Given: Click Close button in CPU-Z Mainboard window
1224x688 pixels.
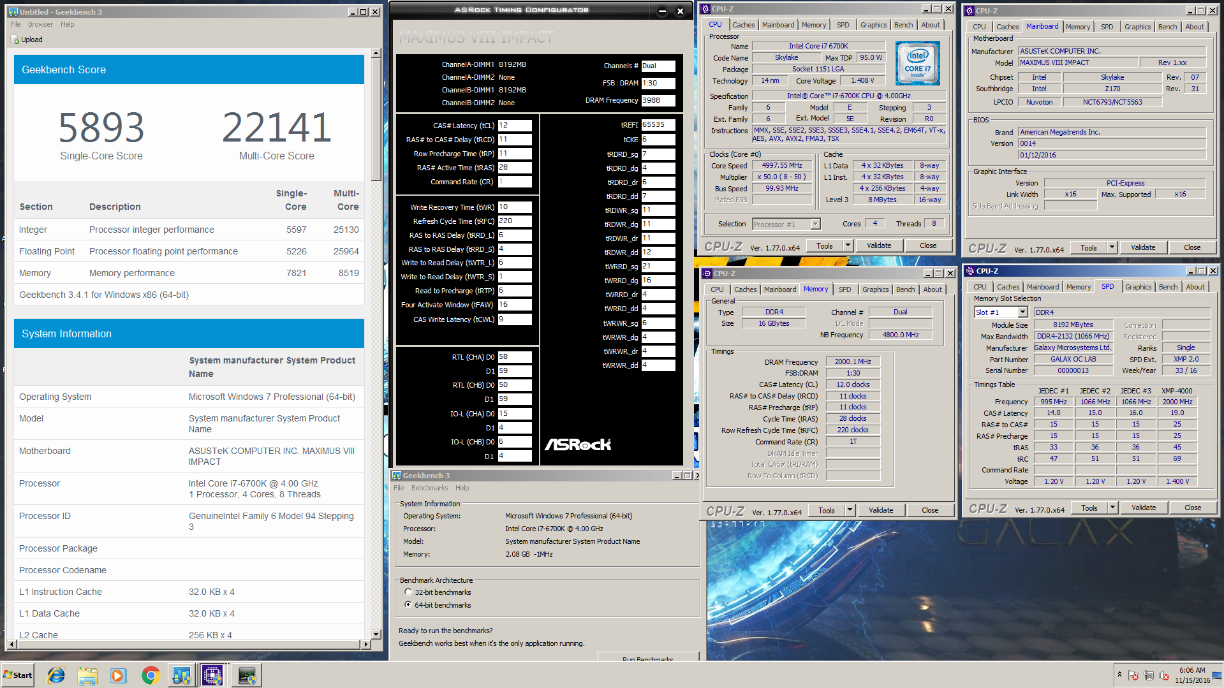Looking at the screenshot, I should point(1191,247).
